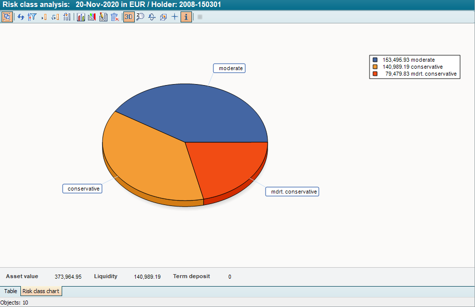Click the 3D cube perspective icon

pos(163,17)
